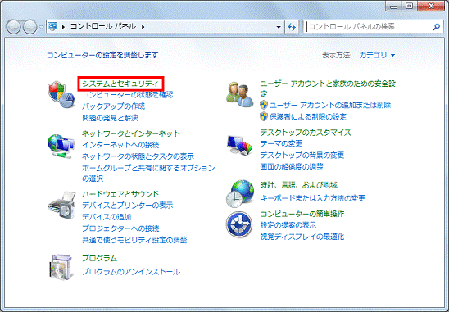Open バックアップの作成 link
The image size is (449, 312).
(x=113, y=106)
